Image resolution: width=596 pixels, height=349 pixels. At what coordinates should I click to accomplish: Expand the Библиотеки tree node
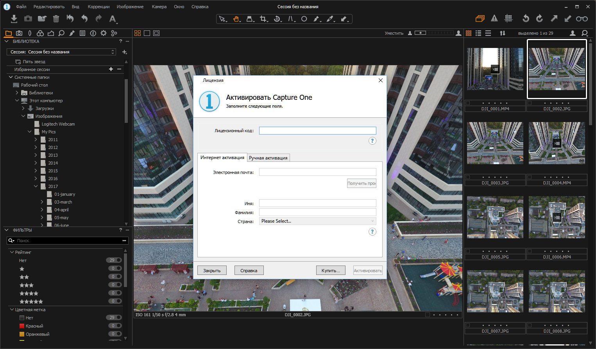[x=17, y=93]
